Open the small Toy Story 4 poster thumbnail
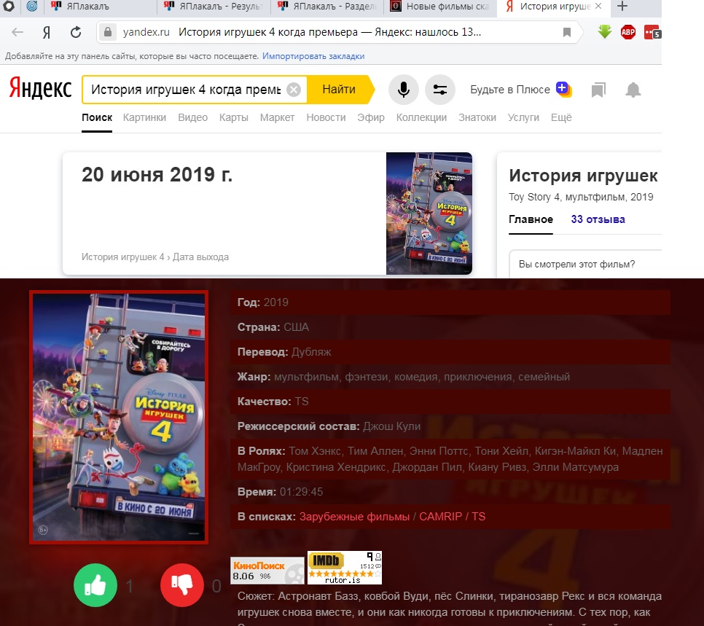704x626 pixels. (429, 214)
